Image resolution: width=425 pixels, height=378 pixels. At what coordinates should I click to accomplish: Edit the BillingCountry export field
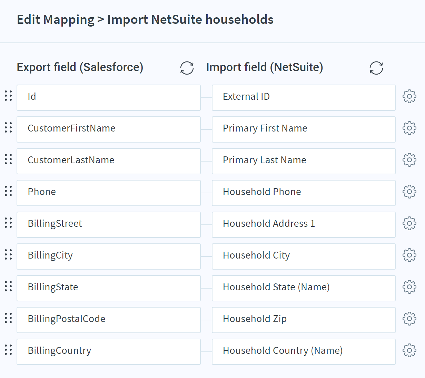click(109, 352)
